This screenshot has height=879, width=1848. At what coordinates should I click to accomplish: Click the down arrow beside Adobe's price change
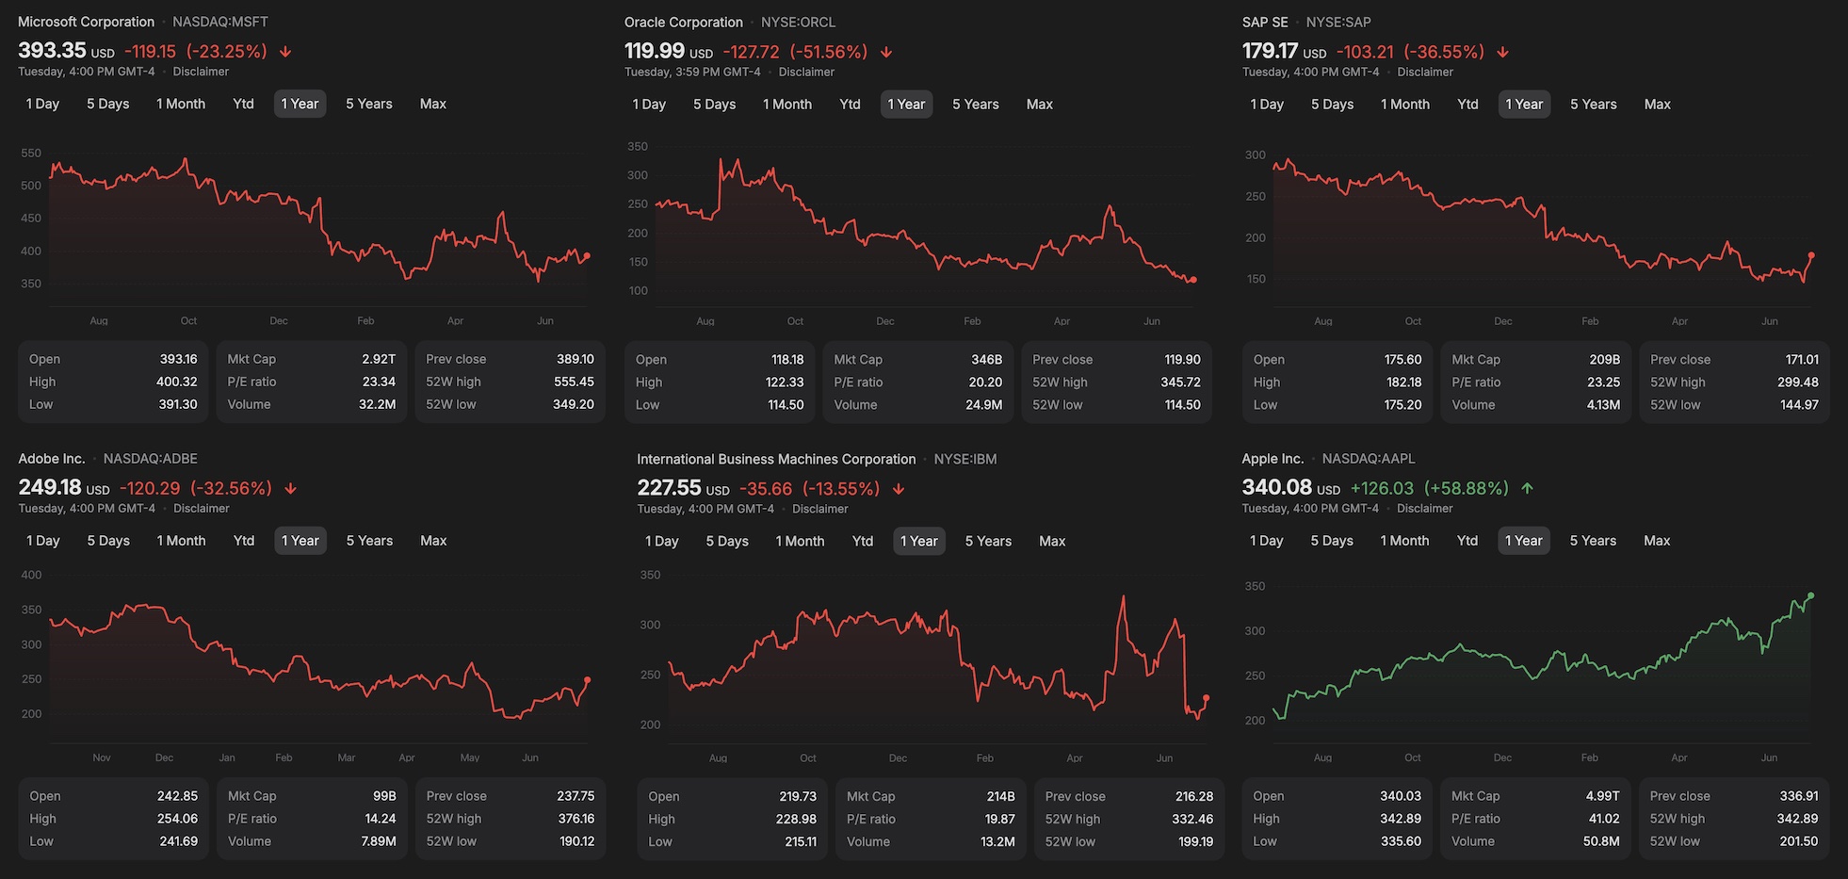pos(291,488)
